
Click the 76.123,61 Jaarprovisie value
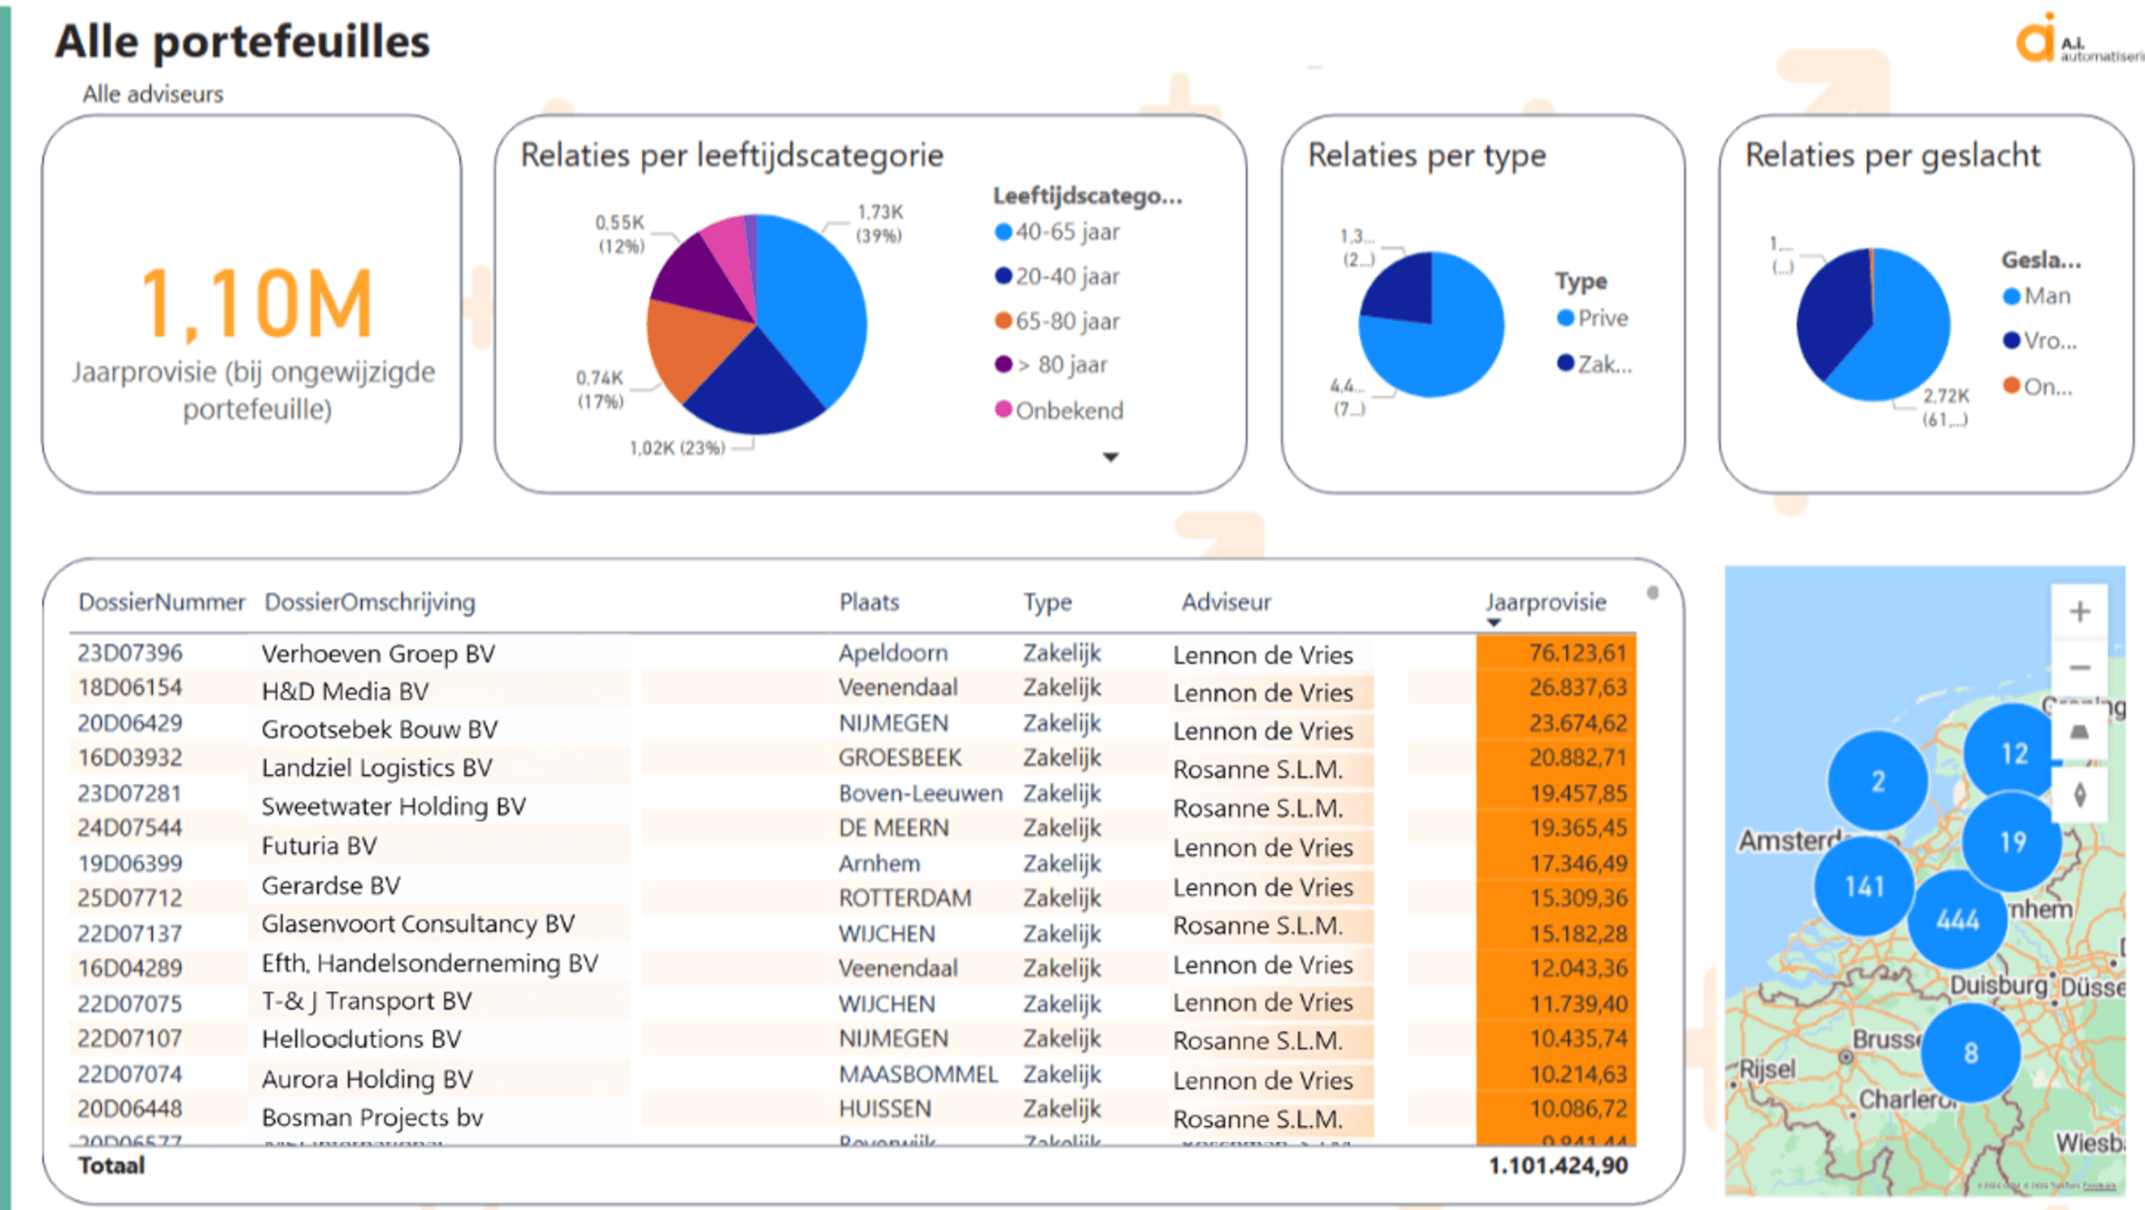[x=1578, y=653]
